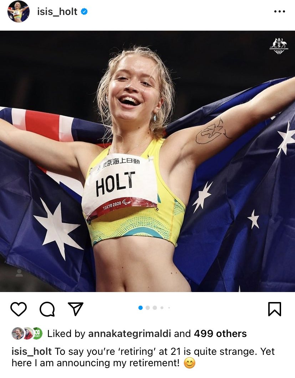Tap the blue verified badge

pyautogui.click(x=84, y=11)
